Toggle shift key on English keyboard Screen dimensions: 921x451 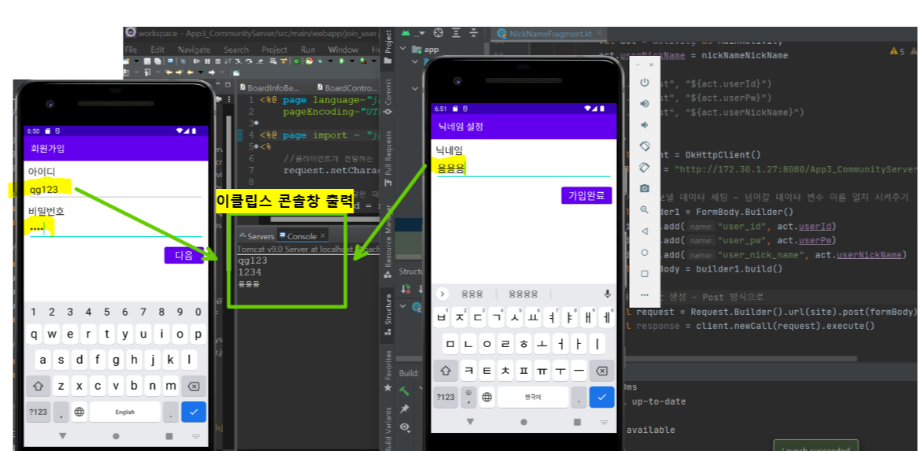coord(39,386)
